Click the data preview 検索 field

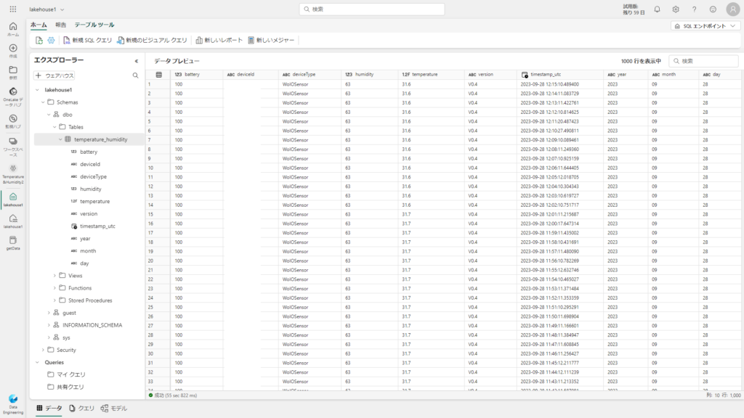tap(697, 62)
